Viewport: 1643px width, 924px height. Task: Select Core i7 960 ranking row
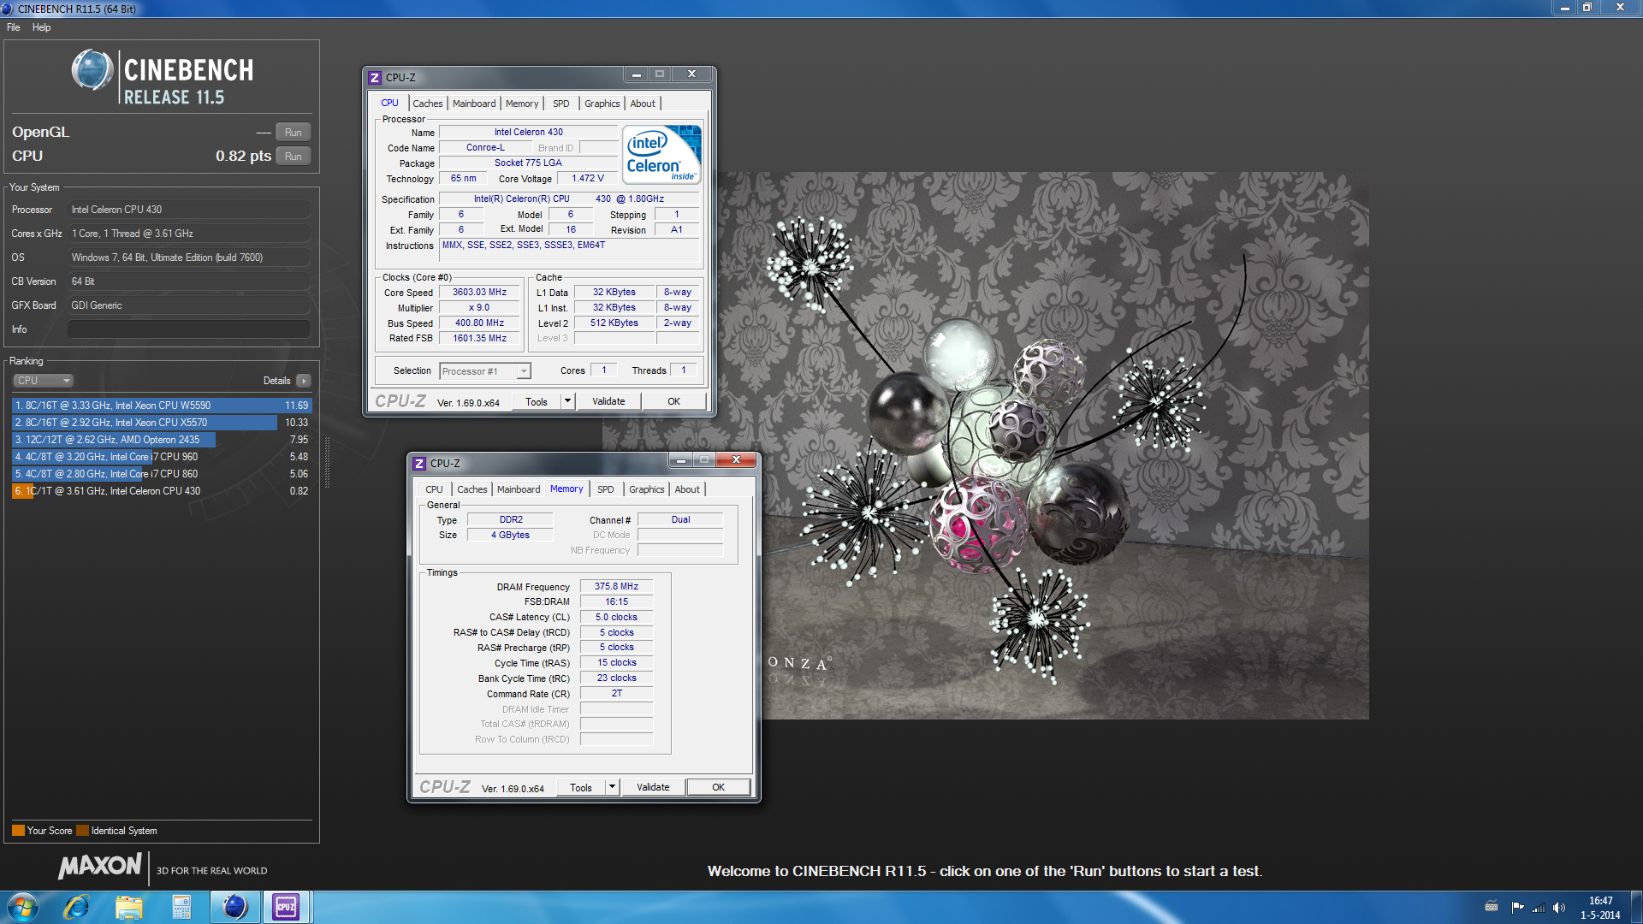(x=162, y=457)
